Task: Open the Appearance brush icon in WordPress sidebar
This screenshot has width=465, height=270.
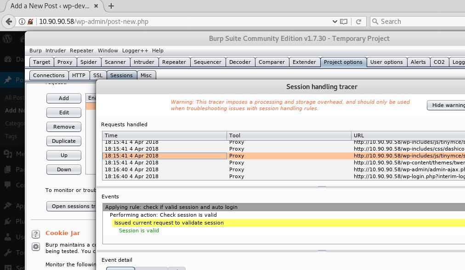Action: [8, 206]
